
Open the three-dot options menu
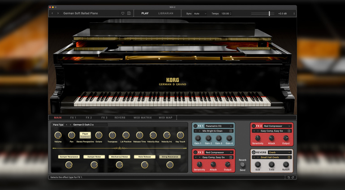click(294, 13)
